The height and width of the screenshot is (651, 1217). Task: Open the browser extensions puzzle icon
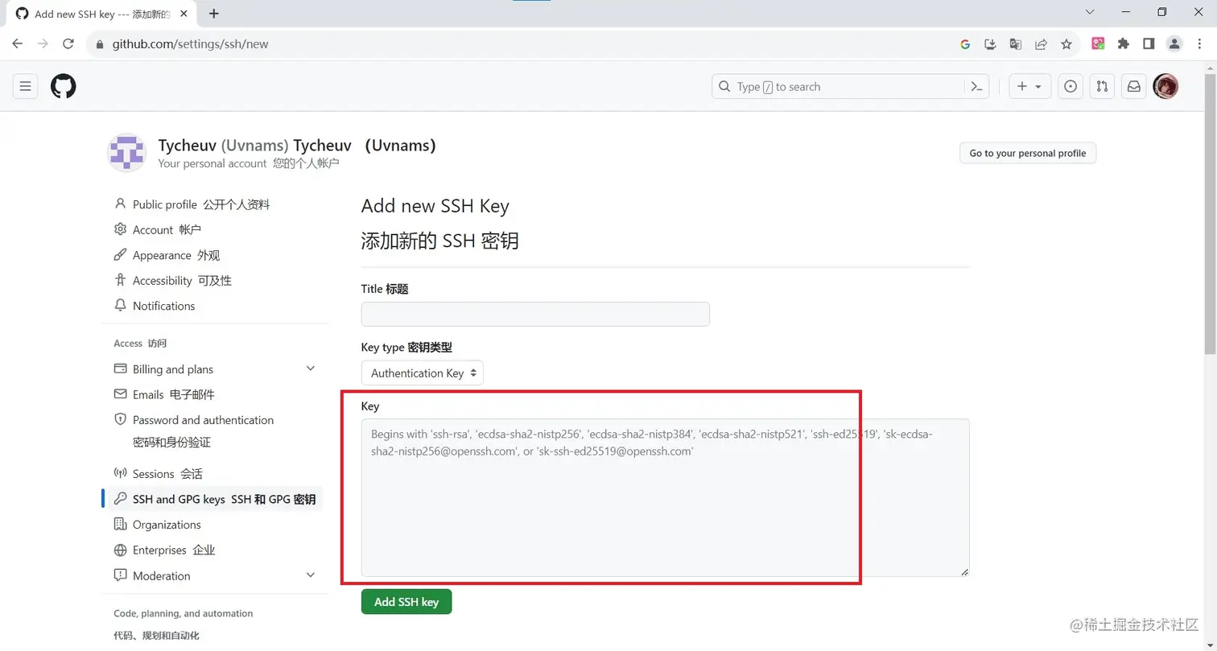[1124, 44]
